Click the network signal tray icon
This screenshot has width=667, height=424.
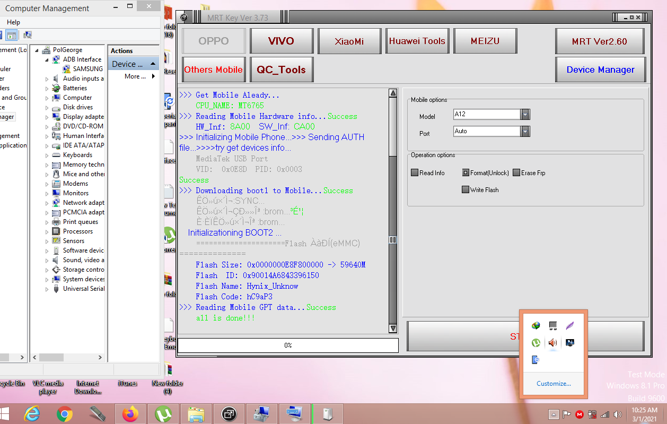(x=605, y=414)
